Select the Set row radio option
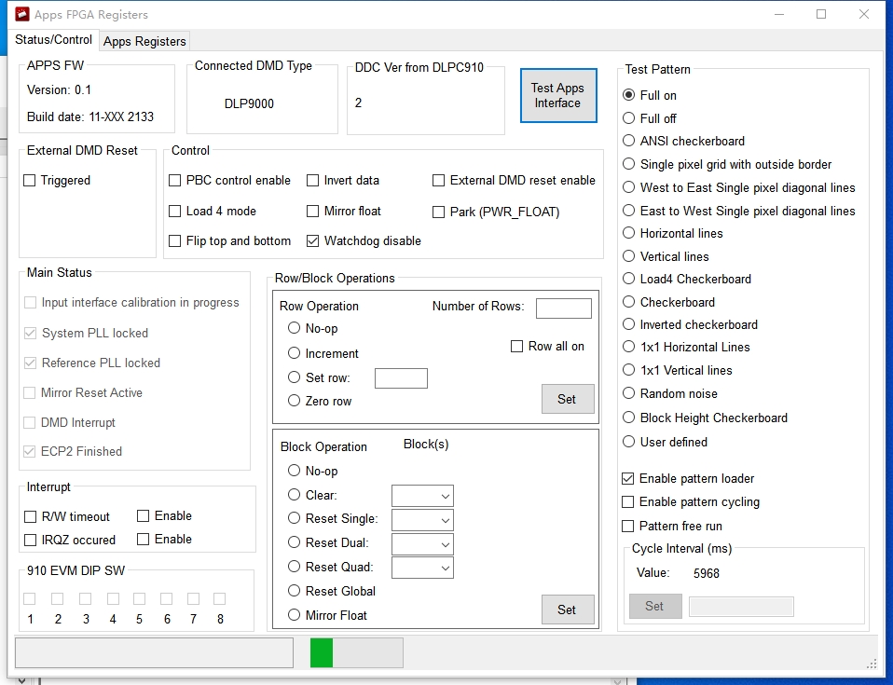Viewport: 893px width, 685px height. [x=294, y=377]
